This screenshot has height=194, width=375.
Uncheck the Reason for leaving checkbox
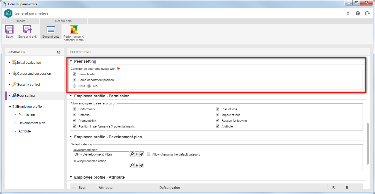pyautogui.click(x=218, y=121)
